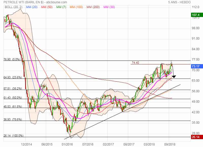Select the MM (7) green legend label
The height and width of the screenshot is (147, 203).
(x=61, y=7)
